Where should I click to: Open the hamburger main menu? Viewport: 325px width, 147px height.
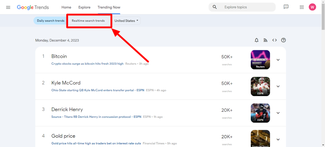(8, 7)
